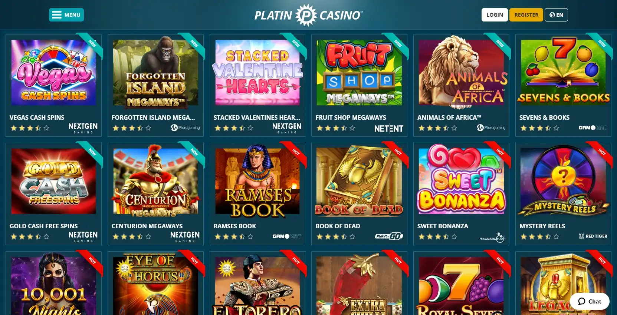Screen dimensions: 617x315
Task: Click the Red Tiger logo under Mystery Reels
Action: click(x=593, y=236)
